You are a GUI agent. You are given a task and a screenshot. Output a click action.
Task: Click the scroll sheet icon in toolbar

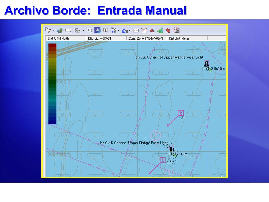coord(89,31)
